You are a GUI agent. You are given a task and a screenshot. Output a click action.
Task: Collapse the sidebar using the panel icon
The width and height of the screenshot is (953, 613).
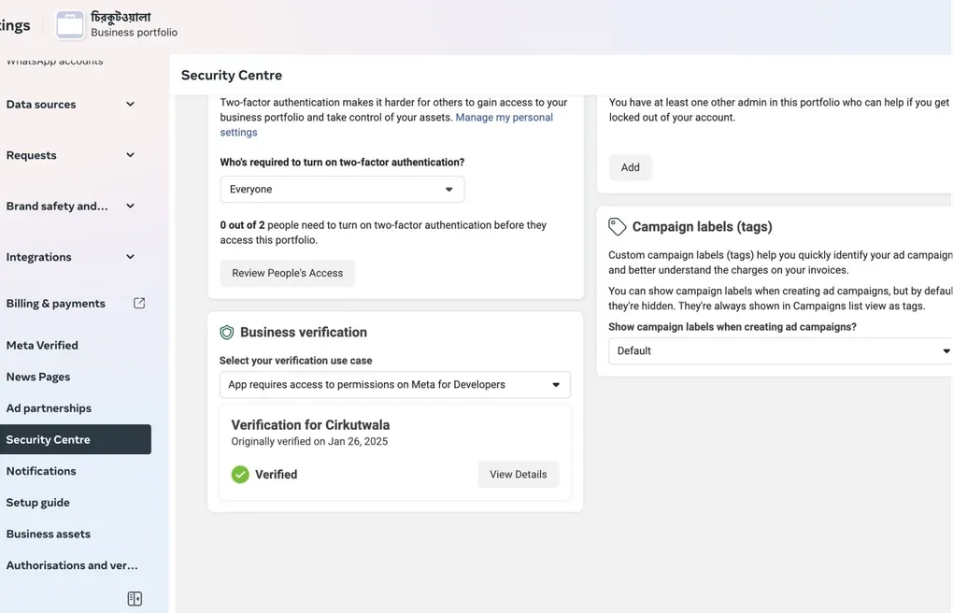pyautogui.click(x=135, y=598)
